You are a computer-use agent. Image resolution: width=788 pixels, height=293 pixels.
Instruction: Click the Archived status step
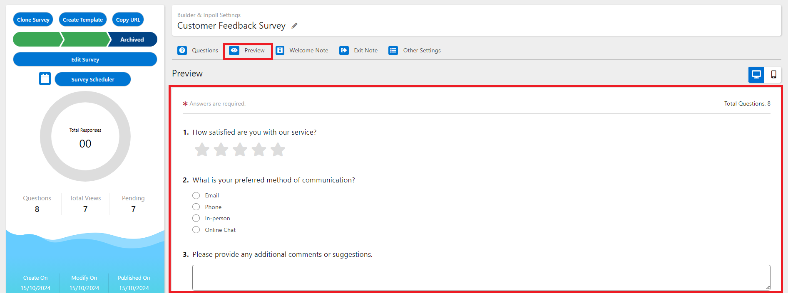coord(132,39)
